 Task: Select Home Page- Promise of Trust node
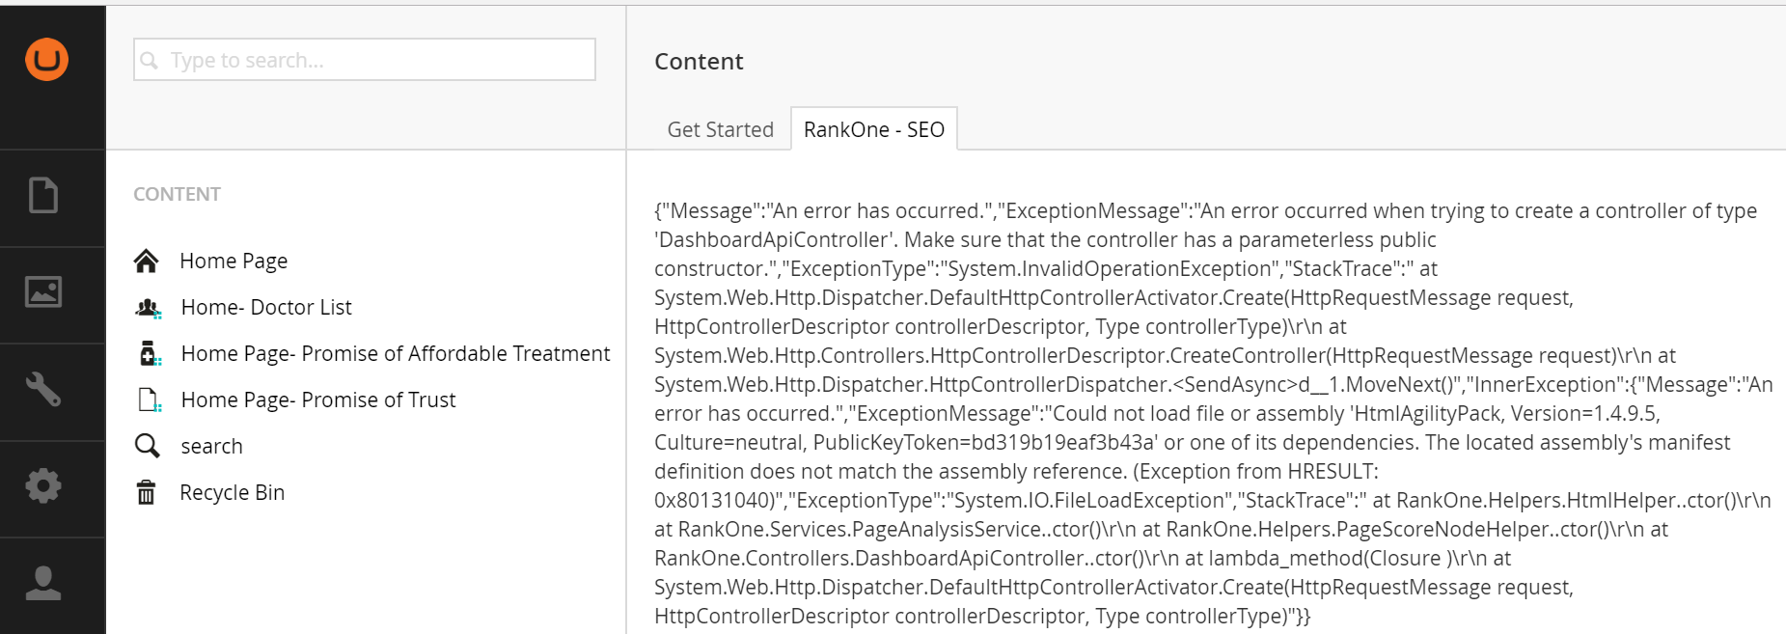318,400
